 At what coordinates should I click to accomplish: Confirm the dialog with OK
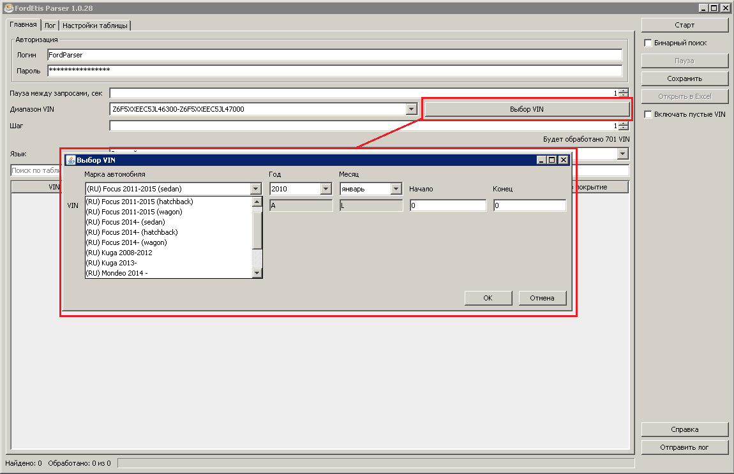(488, 298)
